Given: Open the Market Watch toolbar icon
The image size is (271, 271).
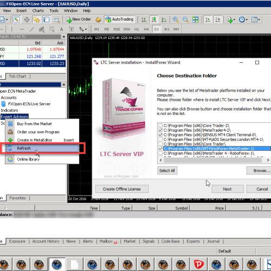Looking at the screenshot, I should [x=16, y=20].
